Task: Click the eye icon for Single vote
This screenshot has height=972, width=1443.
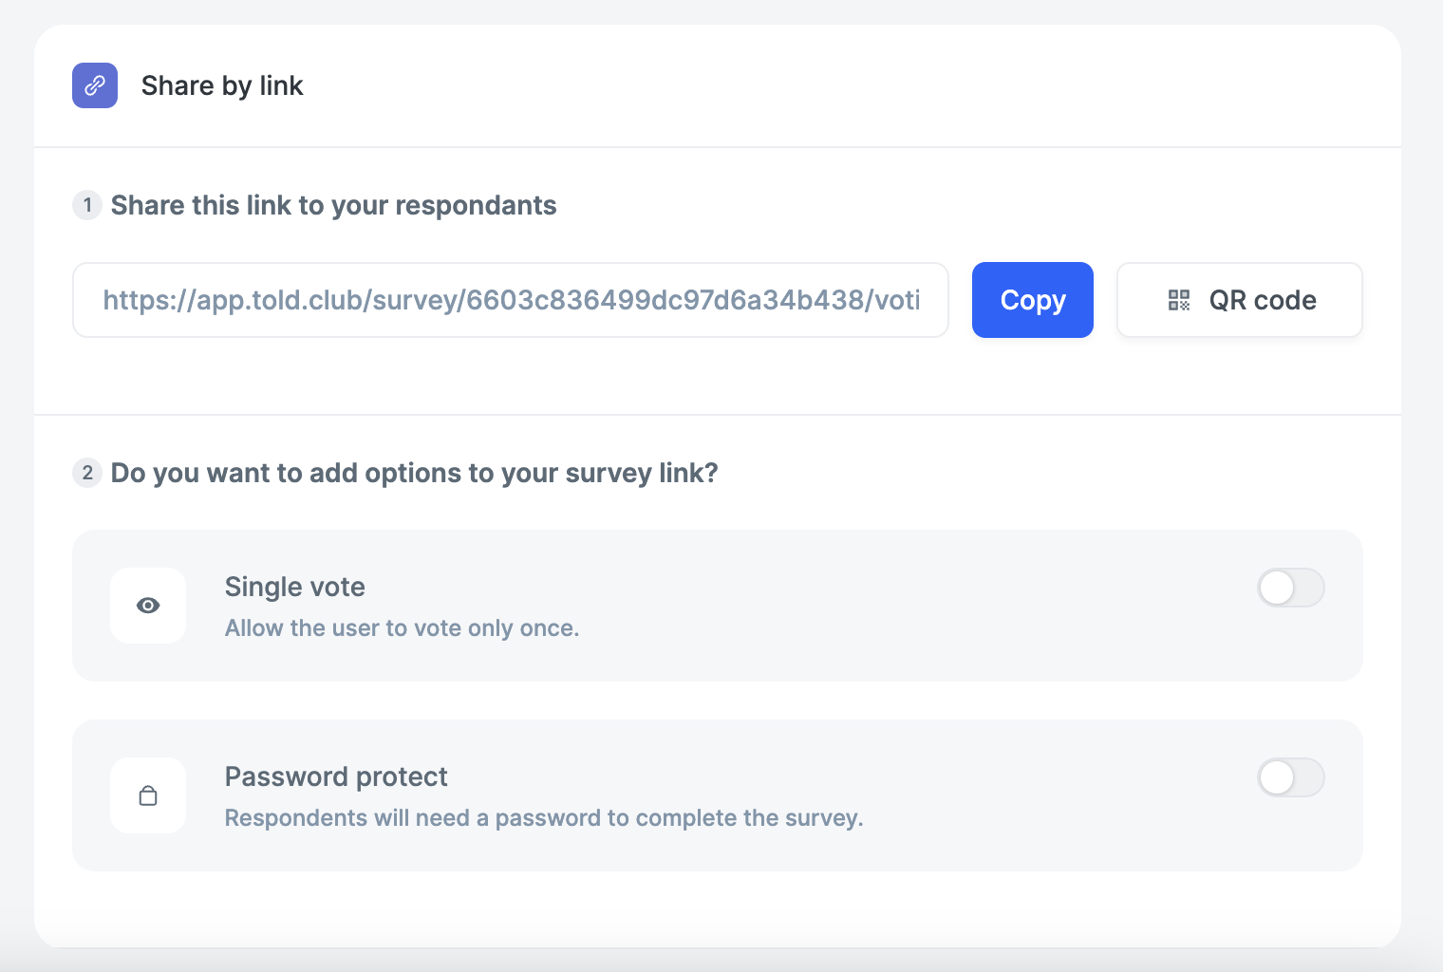Action: click(x=148, y=606)
